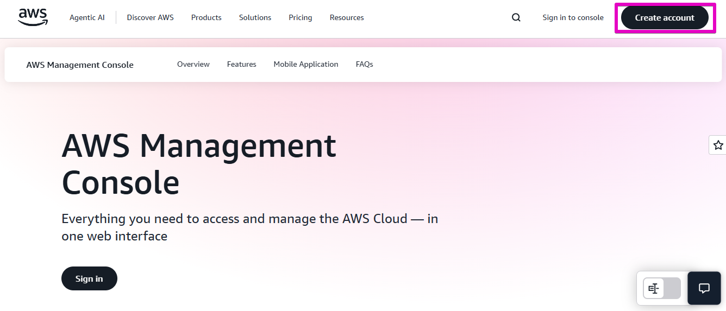726x311 pixels.
Task: Open the AWS logo home link
Action: click(33, 17)
